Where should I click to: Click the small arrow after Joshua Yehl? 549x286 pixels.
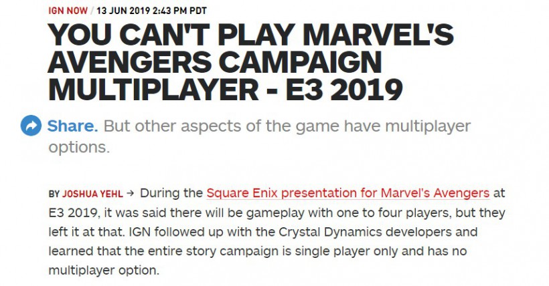[x=131, y=193]
